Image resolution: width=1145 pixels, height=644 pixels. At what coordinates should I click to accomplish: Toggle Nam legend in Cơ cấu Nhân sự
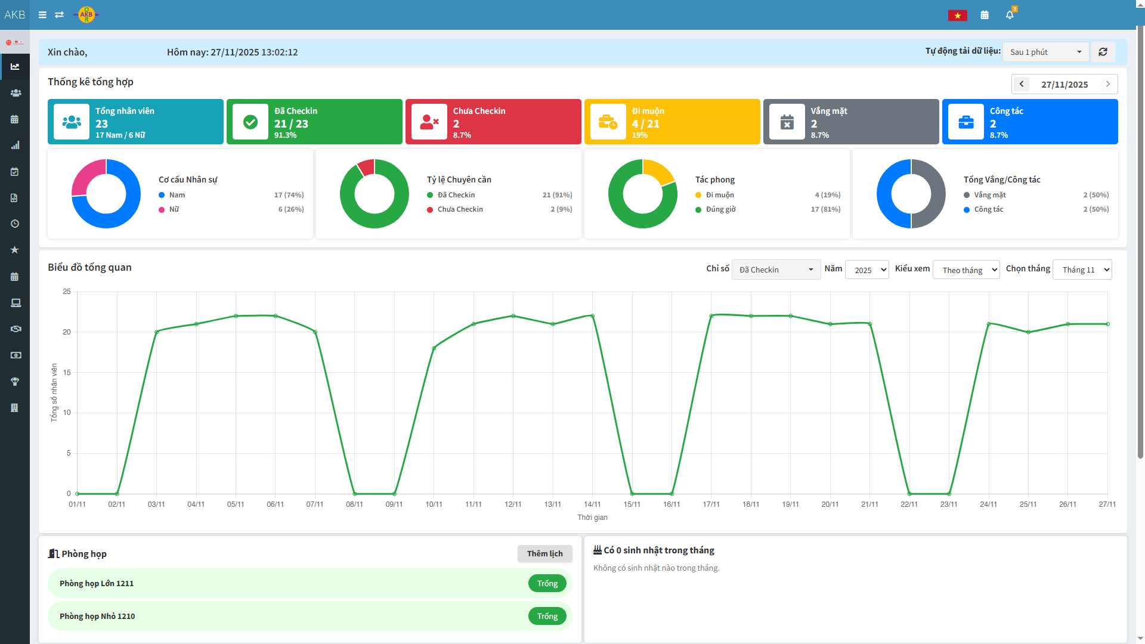tap(177, 195)
